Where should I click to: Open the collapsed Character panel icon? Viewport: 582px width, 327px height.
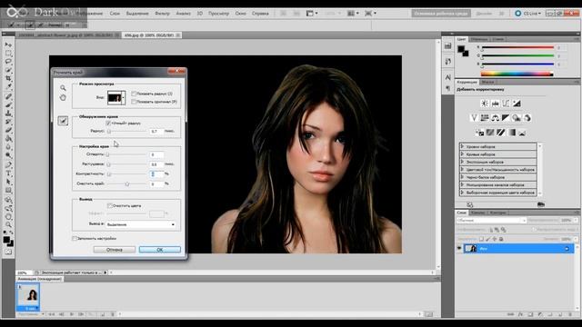(448, 77)
